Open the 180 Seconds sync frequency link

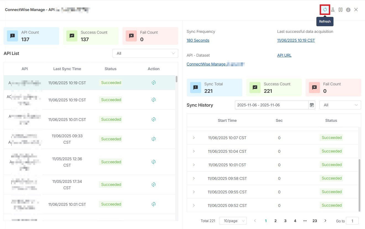point(198,40)
